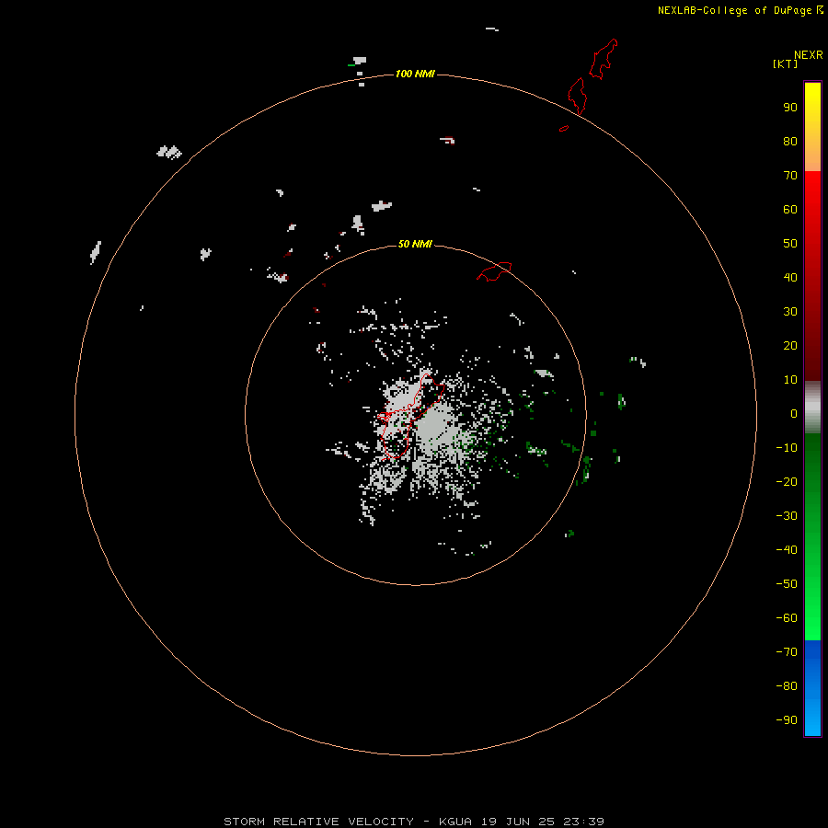Click the positive 50 knot scale value
The width and height of the screenshot is (828, 828).
[790, 244]
